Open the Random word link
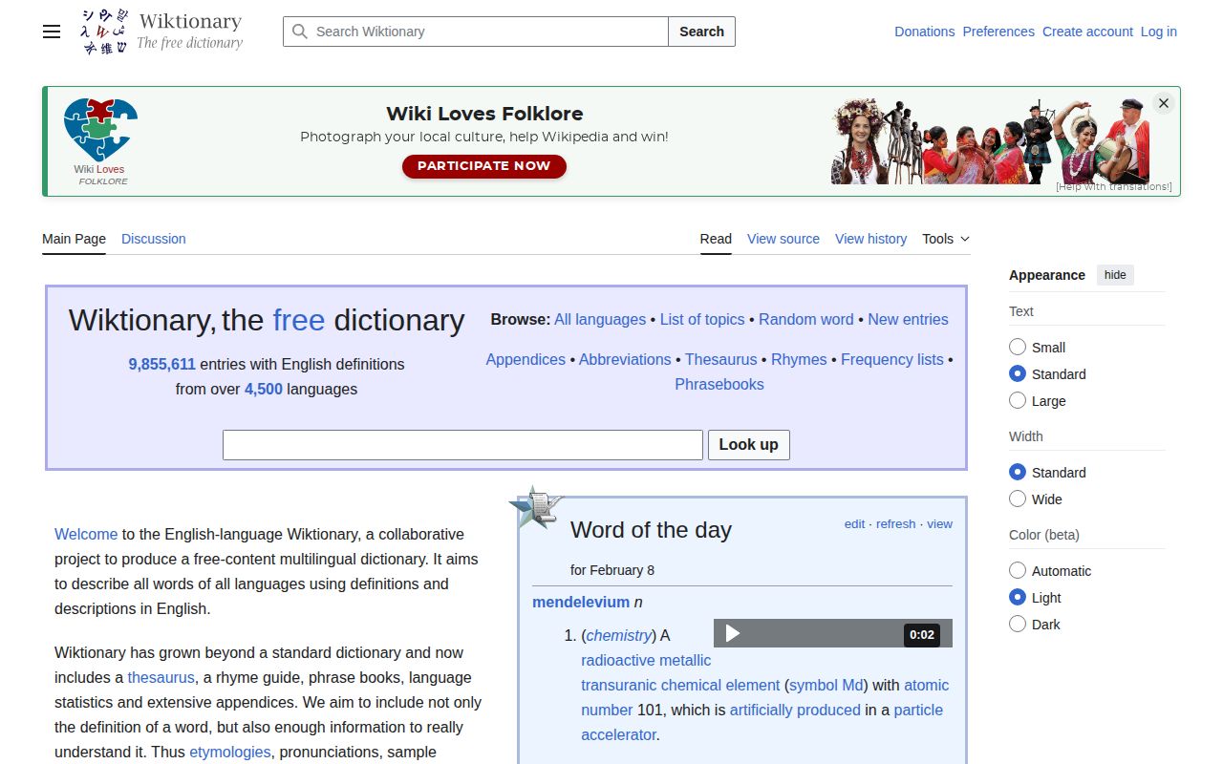Screen dimensions: 1223x764 pos(805,319)
